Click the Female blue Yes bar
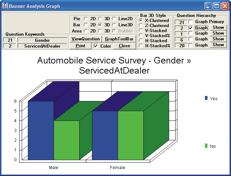 point(105,135)
